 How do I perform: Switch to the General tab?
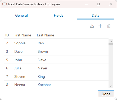21,15
